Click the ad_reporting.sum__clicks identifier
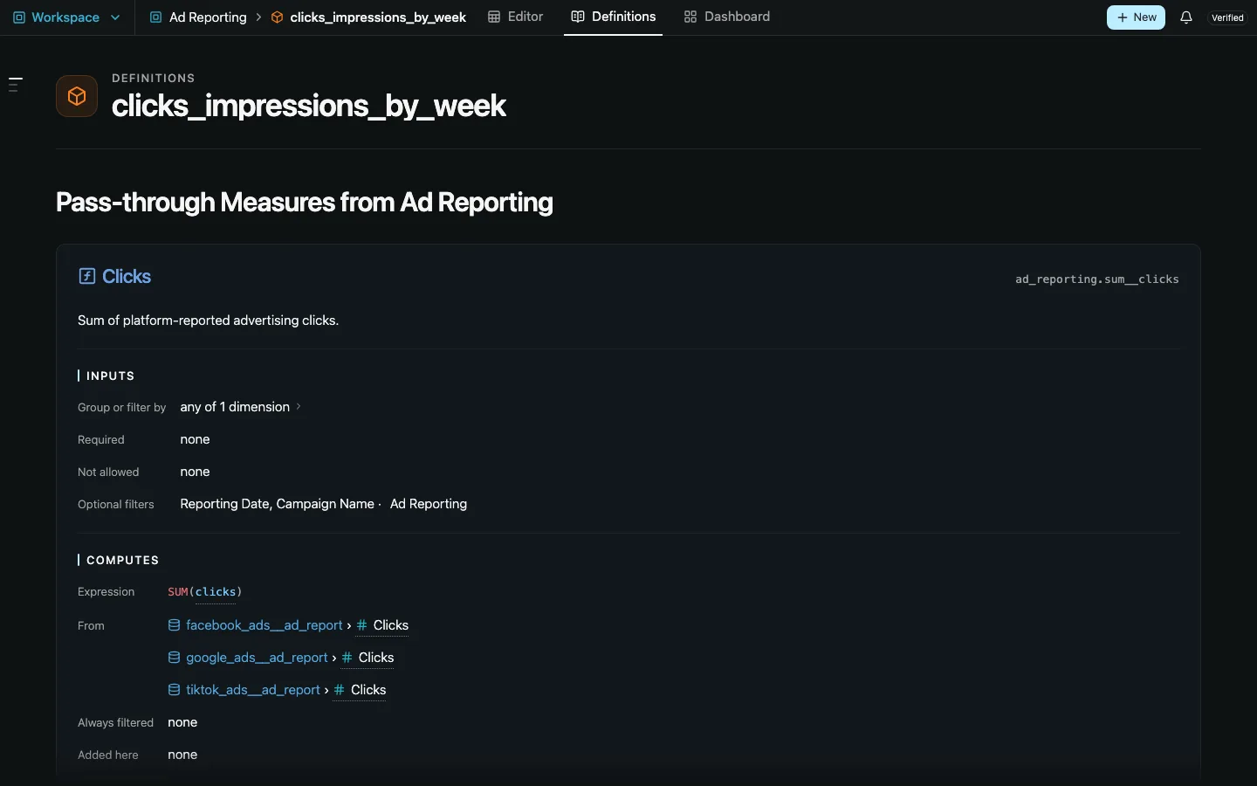This screenshot has height=786, width=1257. click(x=1097, y=279)
